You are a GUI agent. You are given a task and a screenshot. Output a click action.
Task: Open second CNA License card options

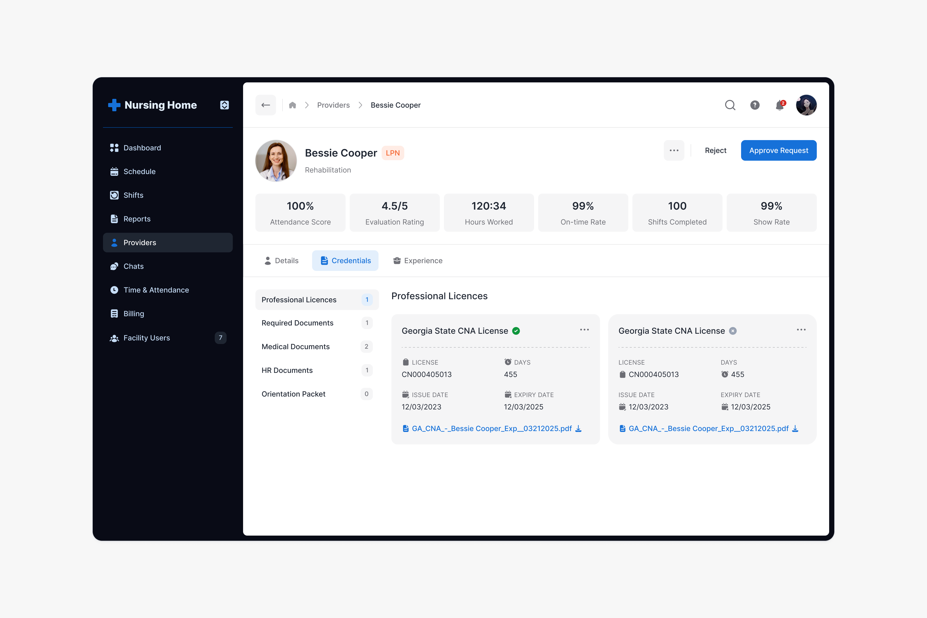click(x=801, y=330)
